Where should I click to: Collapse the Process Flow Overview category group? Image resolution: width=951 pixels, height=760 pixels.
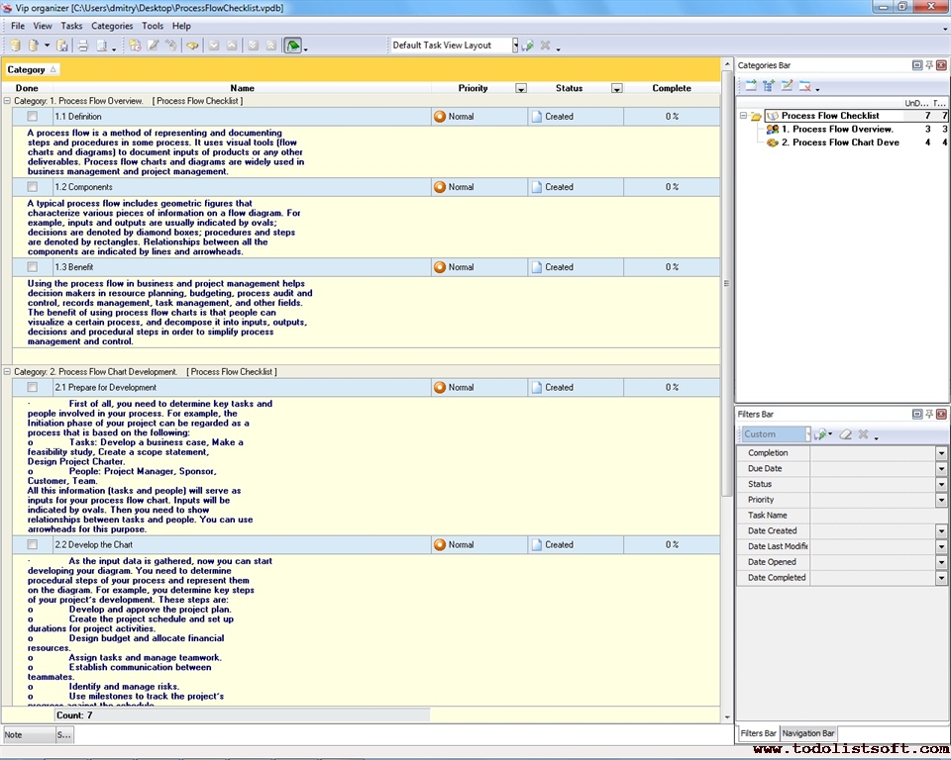(x=8, y=101)
